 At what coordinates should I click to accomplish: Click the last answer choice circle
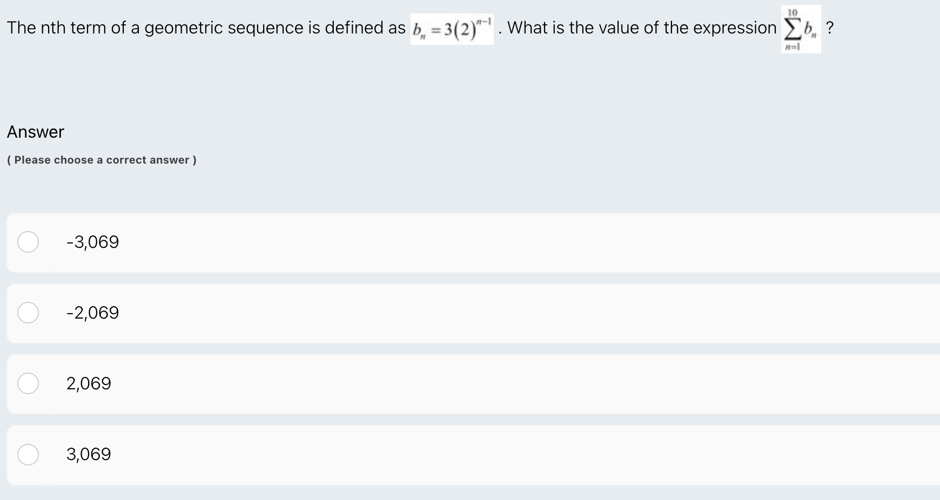click(x=29, y=455)
